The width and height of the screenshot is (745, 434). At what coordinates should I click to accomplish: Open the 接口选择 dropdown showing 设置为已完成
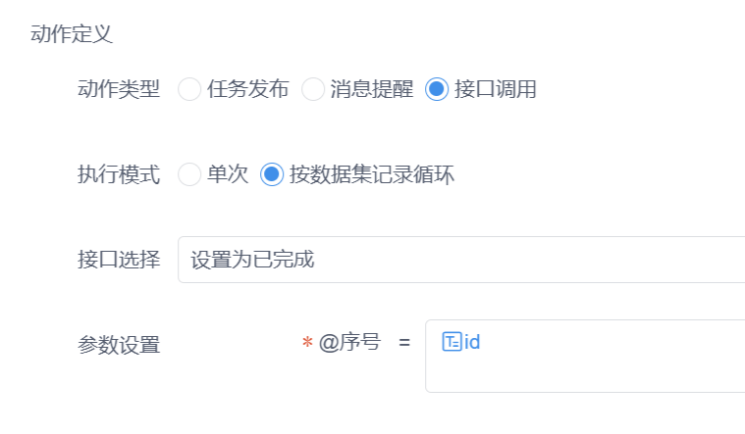pos(461,260)
